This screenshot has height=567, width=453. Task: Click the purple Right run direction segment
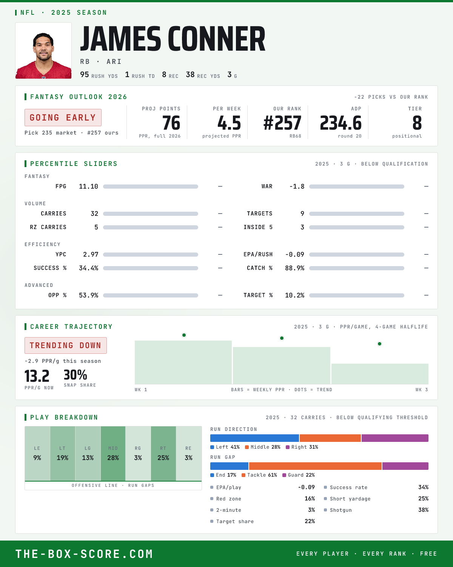(395, 438)
